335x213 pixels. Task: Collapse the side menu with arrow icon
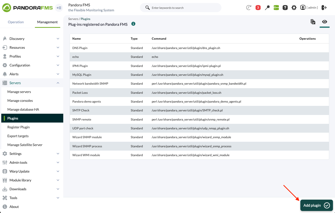(x=59, y=8)
